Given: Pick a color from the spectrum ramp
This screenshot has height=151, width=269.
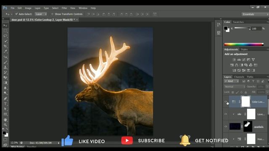Looking at the screenshot, I should [244, 44].
